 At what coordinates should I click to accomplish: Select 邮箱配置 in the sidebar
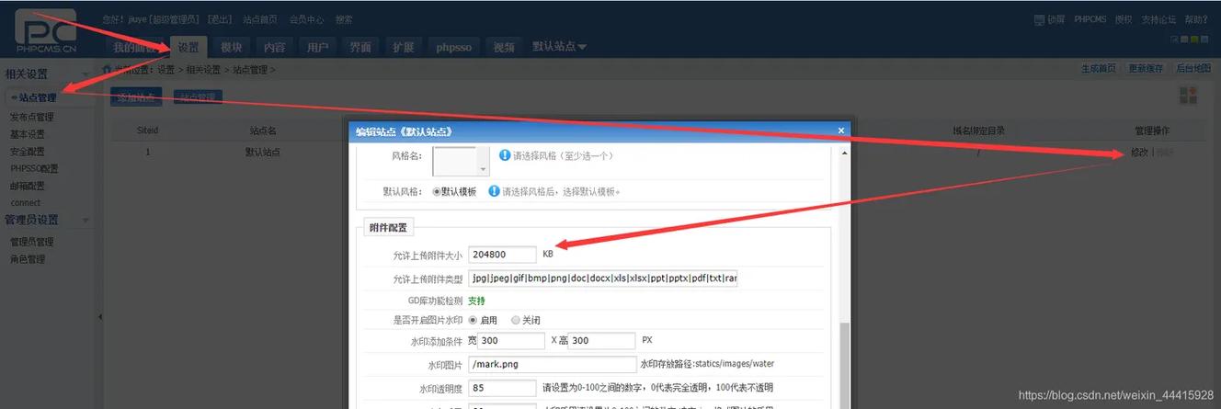[x=28, y=186]
